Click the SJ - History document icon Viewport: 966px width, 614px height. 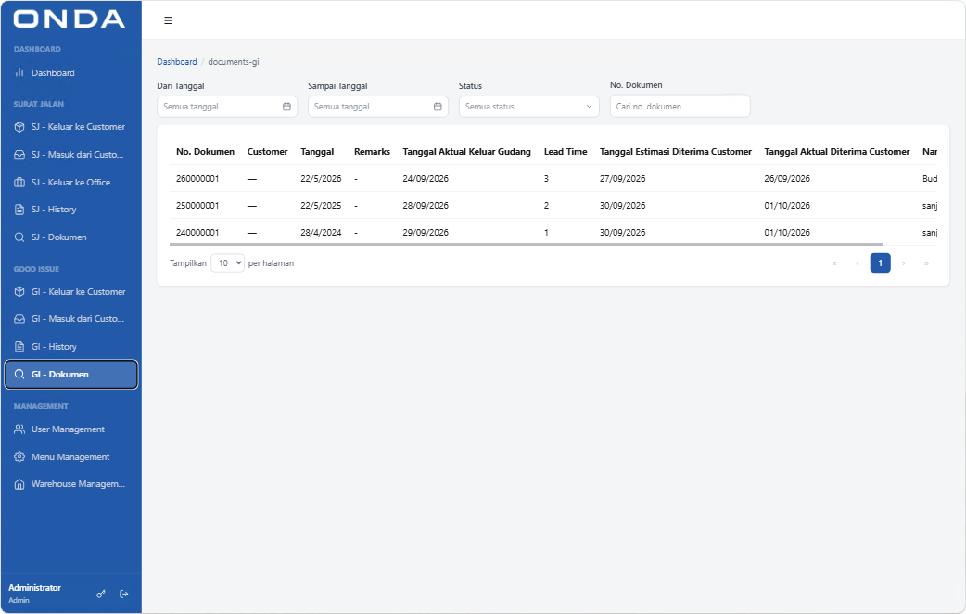19,209
